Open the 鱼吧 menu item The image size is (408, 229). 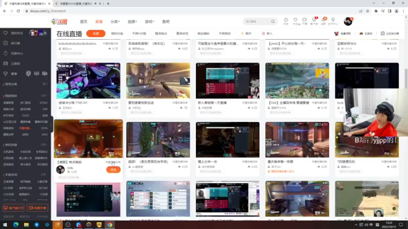(x=166, y=21)
